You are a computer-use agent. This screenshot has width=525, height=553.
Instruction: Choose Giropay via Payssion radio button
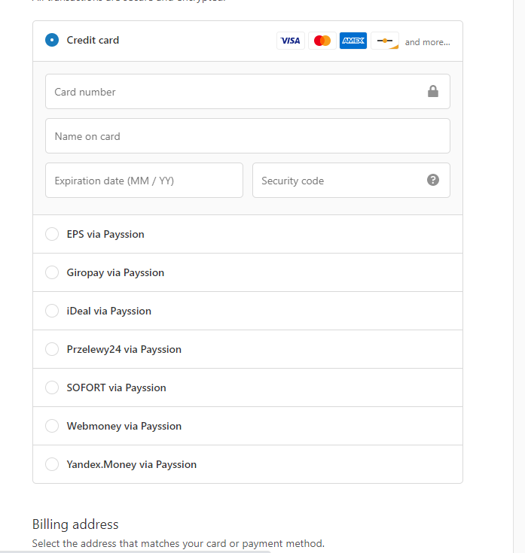pyautogui.click(x=52, y=272)
